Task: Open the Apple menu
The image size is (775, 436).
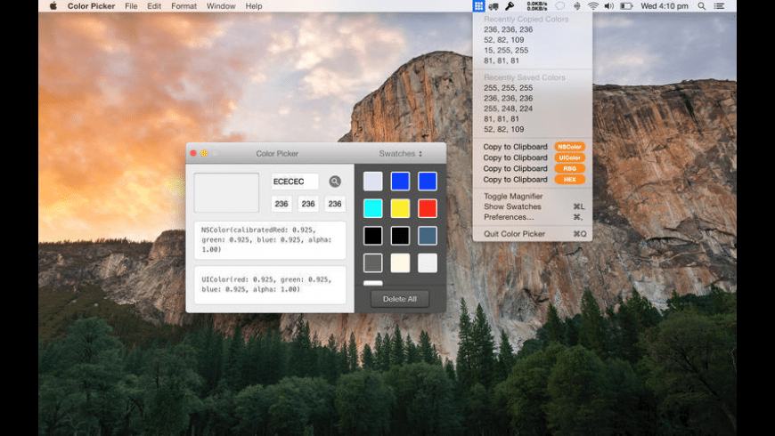Action: 53,6
